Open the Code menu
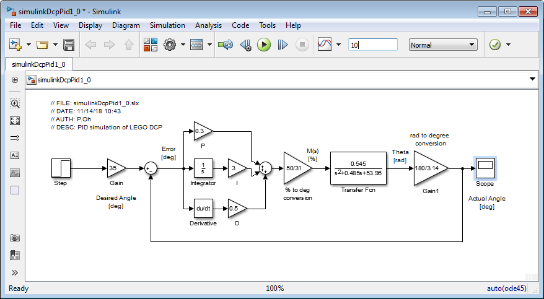 (240, 25)
